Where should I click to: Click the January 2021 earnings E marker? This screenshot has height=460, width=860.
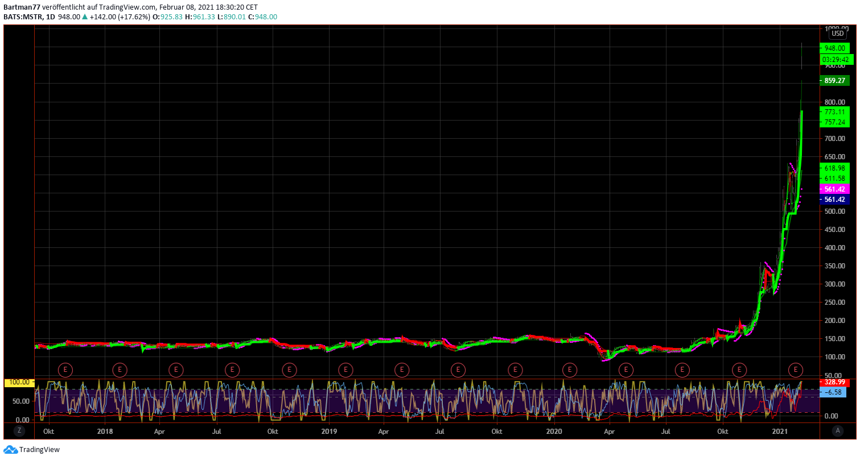[796, 370]
